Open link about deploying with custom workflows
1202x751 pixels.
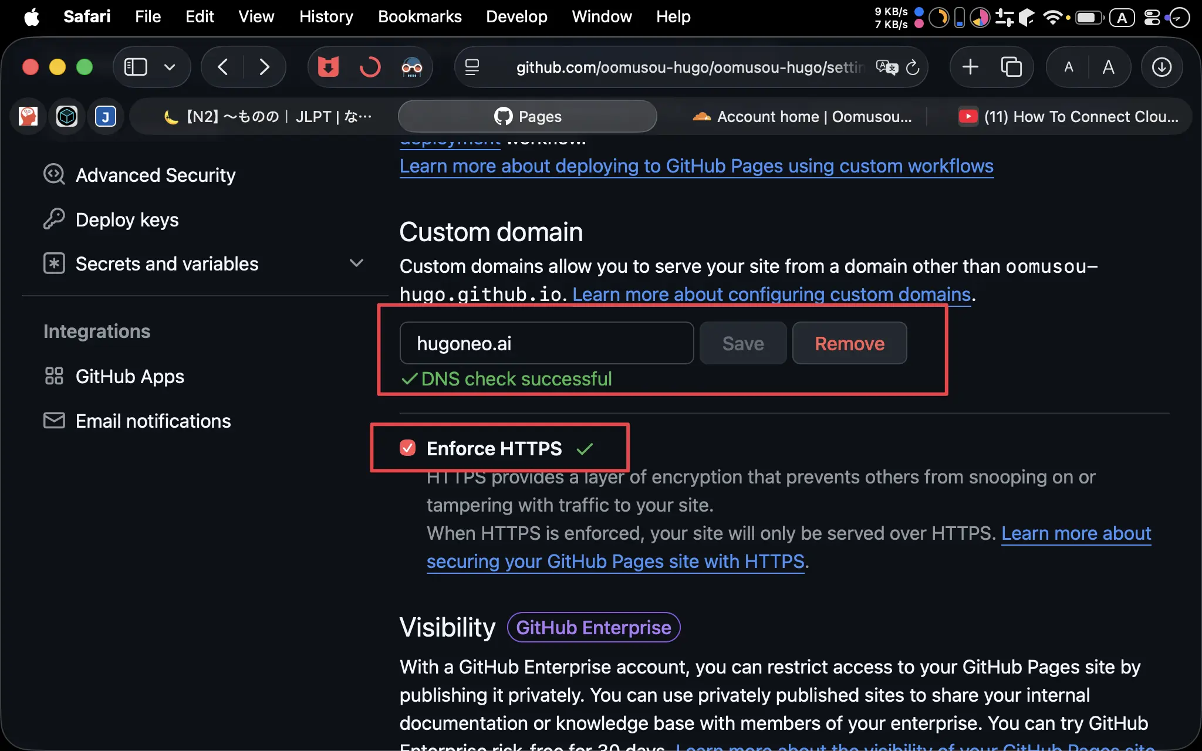(696, 166)
